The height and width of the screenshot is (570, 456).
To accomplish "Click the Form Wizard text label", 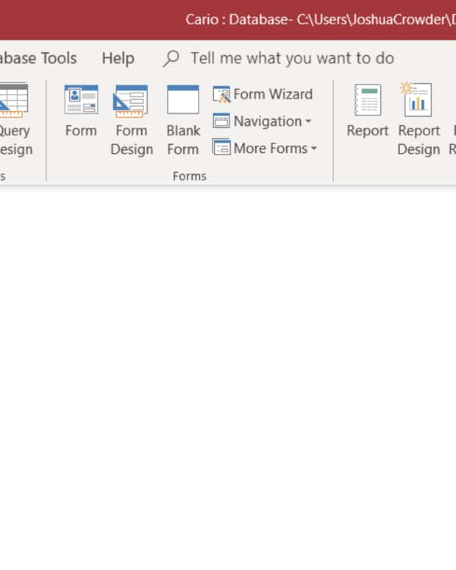I will [x=273, y=94].
